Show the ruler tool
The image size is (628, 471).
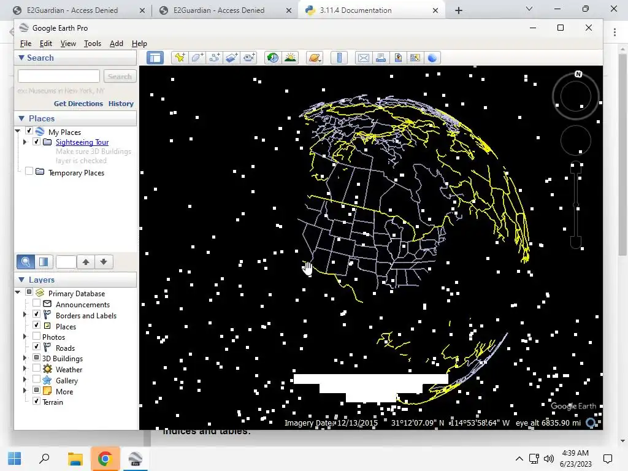coord(339,58)
